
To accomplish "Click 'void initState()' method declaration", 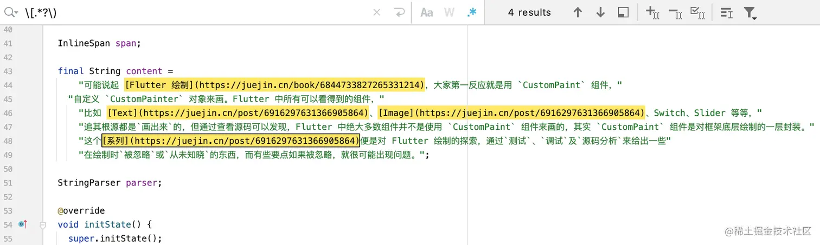I will click(105, 224).
